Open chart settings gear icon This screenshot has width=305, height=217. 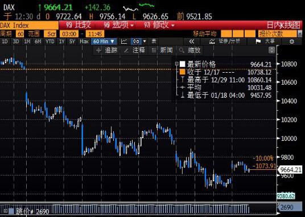pyautogui.click(x=291, y=41)
